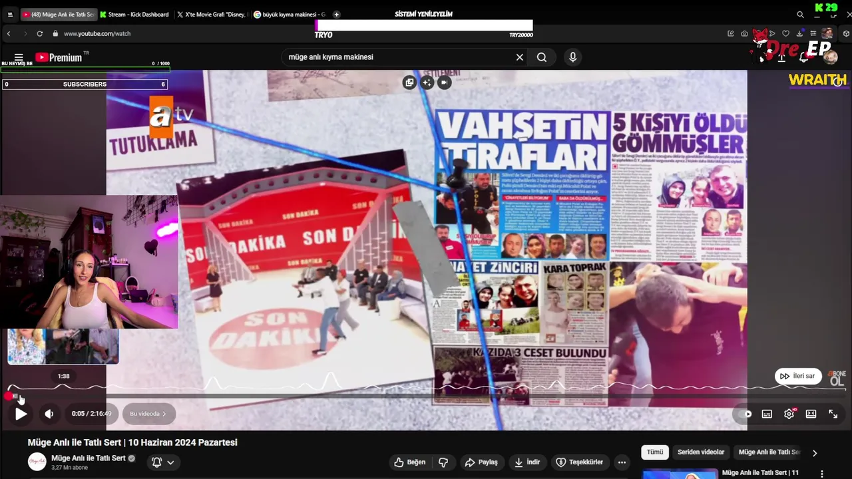This screenshot has height=479, width=852.
Task: Click the picture-in-picture icon above the video
Action: point(409,82)
